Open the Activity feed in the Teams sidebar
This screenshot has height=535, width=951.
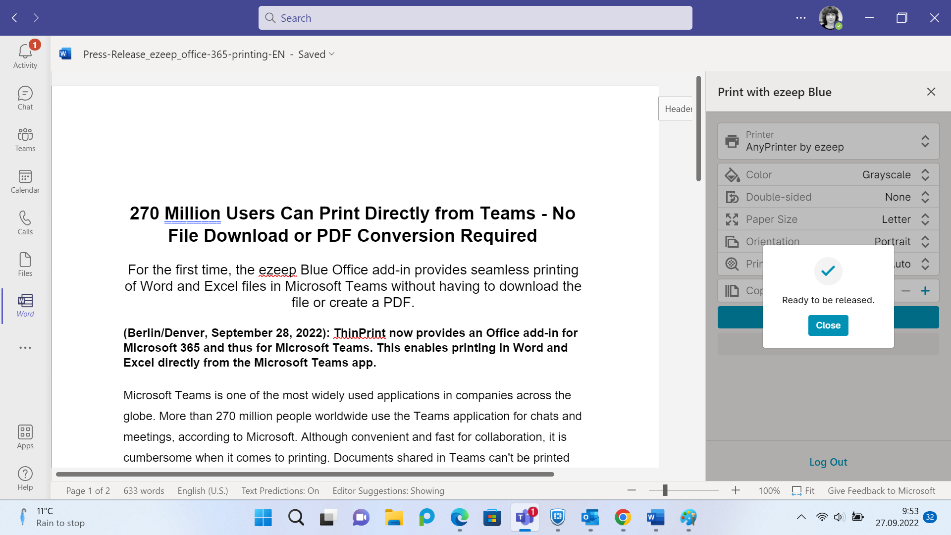[x=25, y=55]
